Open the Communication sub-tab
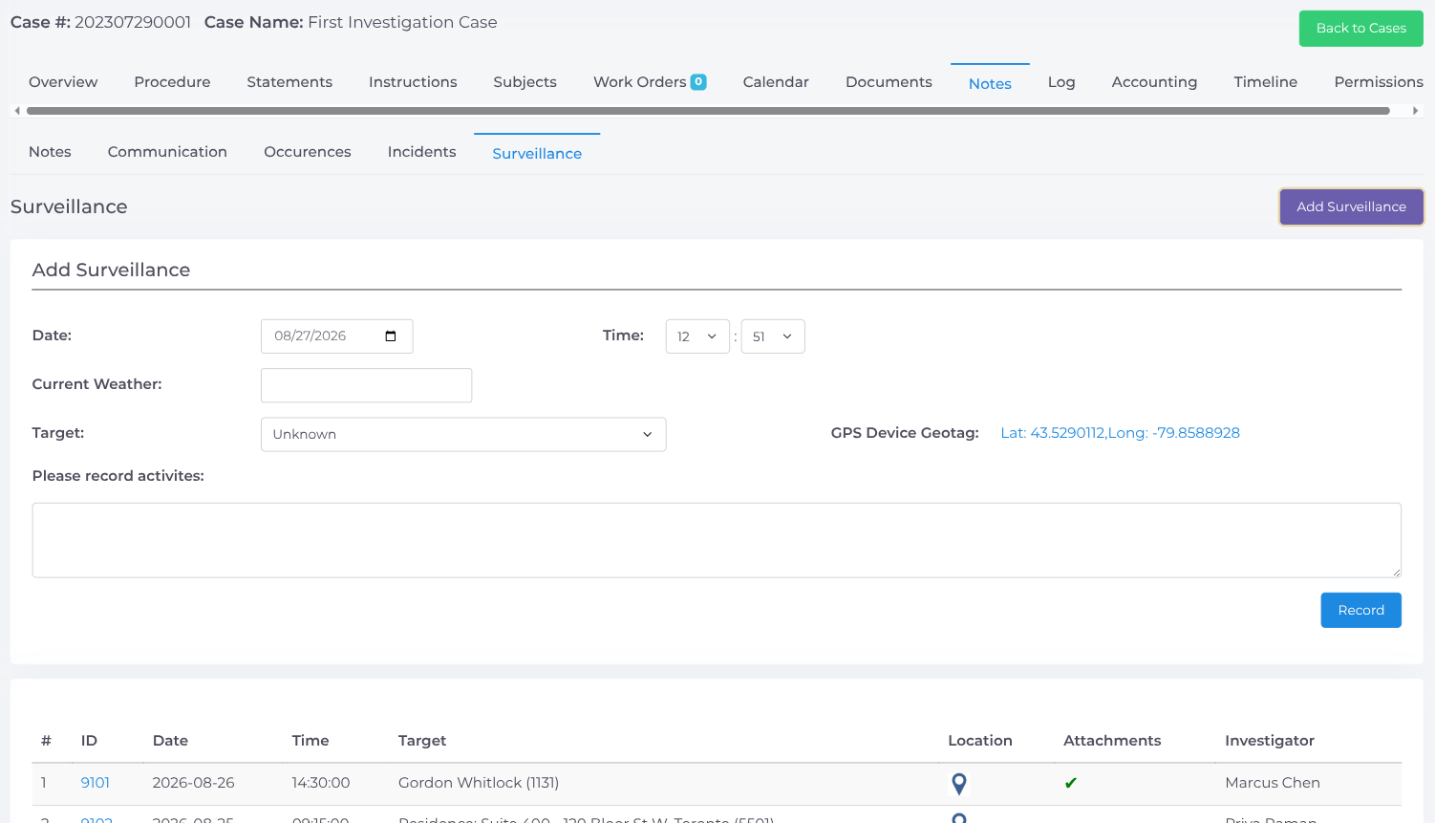 coord(167,152)
